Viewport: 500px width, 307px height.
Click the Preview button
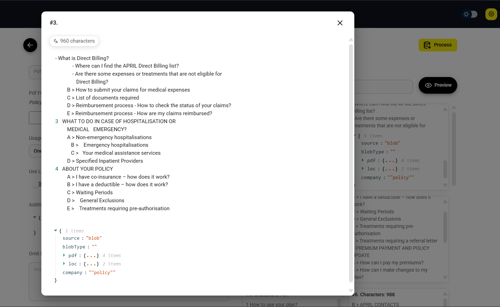coord(437,85)
